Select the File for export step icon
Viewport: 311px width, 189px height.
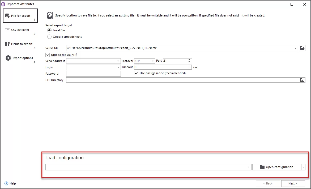pyautogui.click(x=7, y=15)
